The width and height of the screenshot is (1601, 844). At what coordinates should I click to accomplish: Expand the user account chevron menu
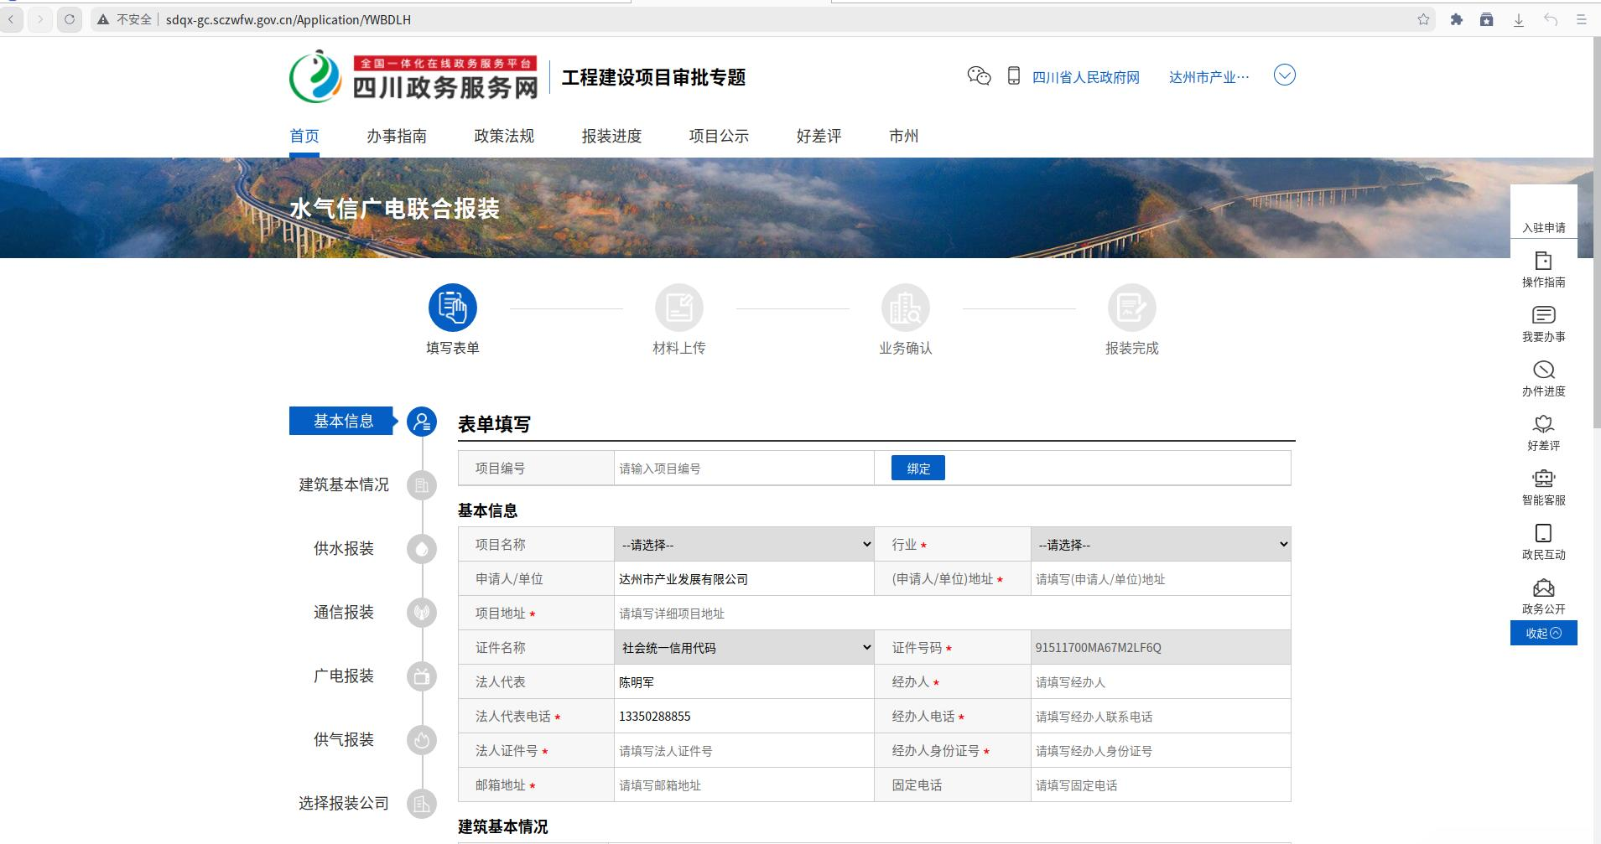(1284, 75)
